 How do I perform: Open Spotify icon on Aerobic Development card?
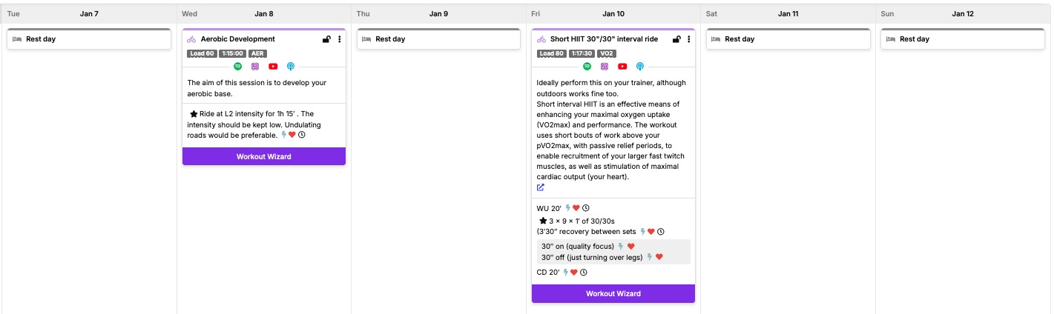click(x=237, y=67)
